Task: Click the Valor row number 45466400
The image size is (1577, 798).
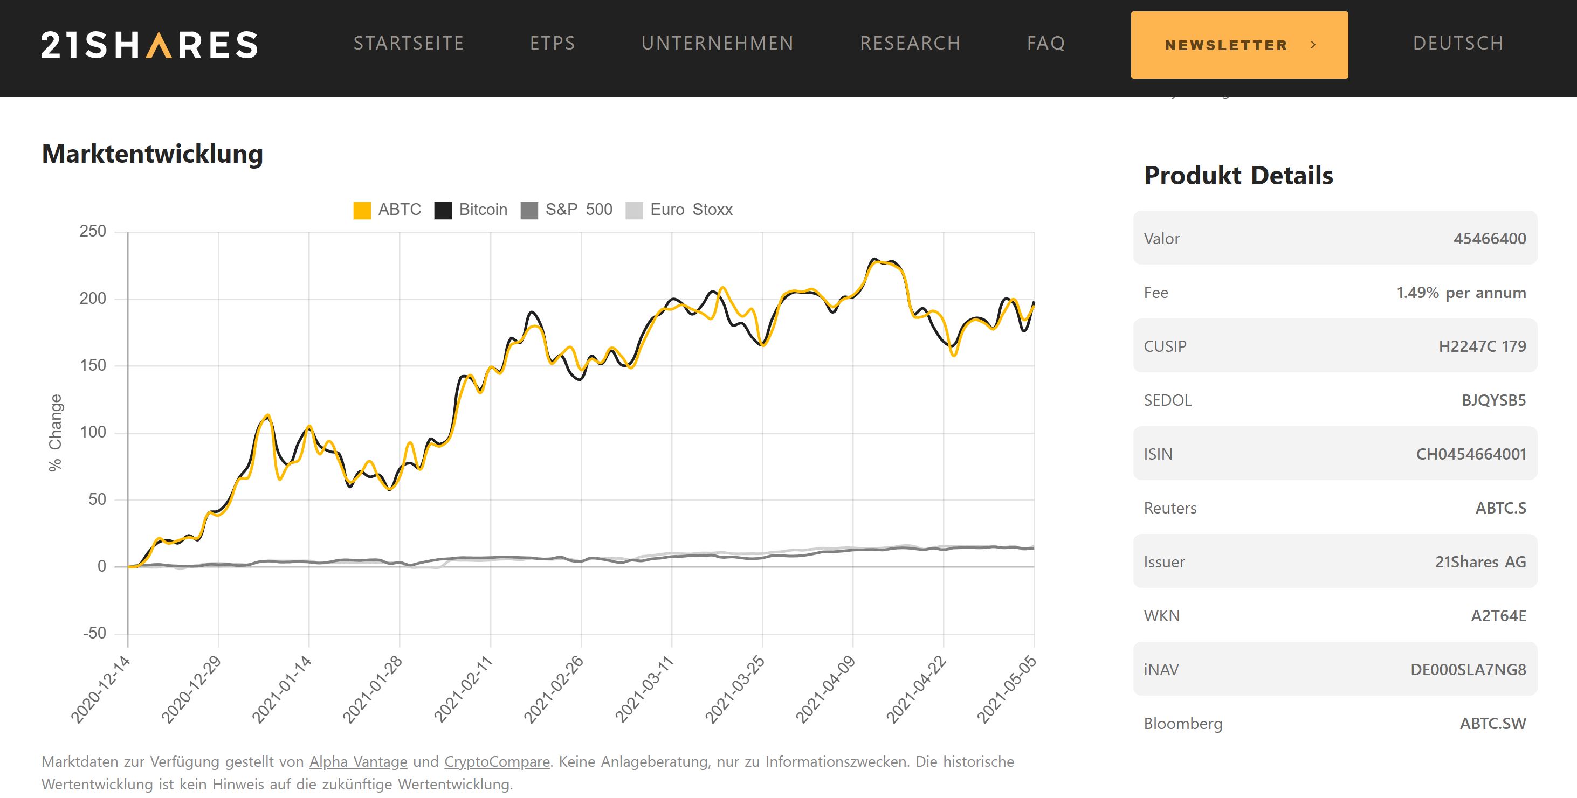Action: click(x=1490, y=238)
